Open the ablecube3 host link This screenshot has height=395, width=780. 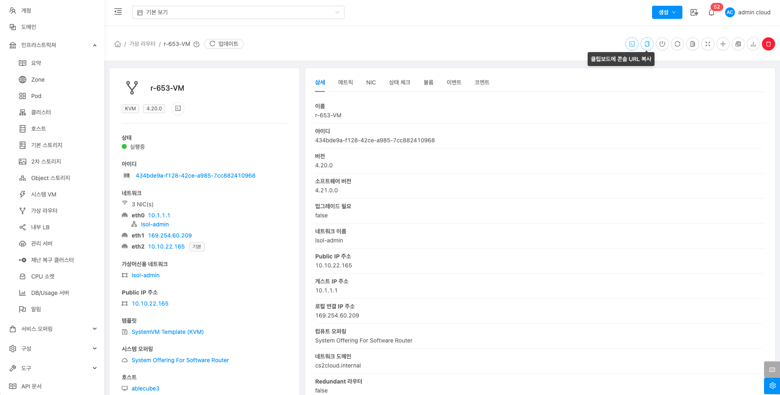point(145,388)
